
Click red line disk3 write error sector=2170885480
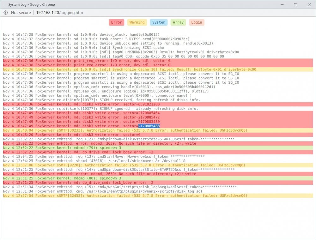click(x=158, y=122)
